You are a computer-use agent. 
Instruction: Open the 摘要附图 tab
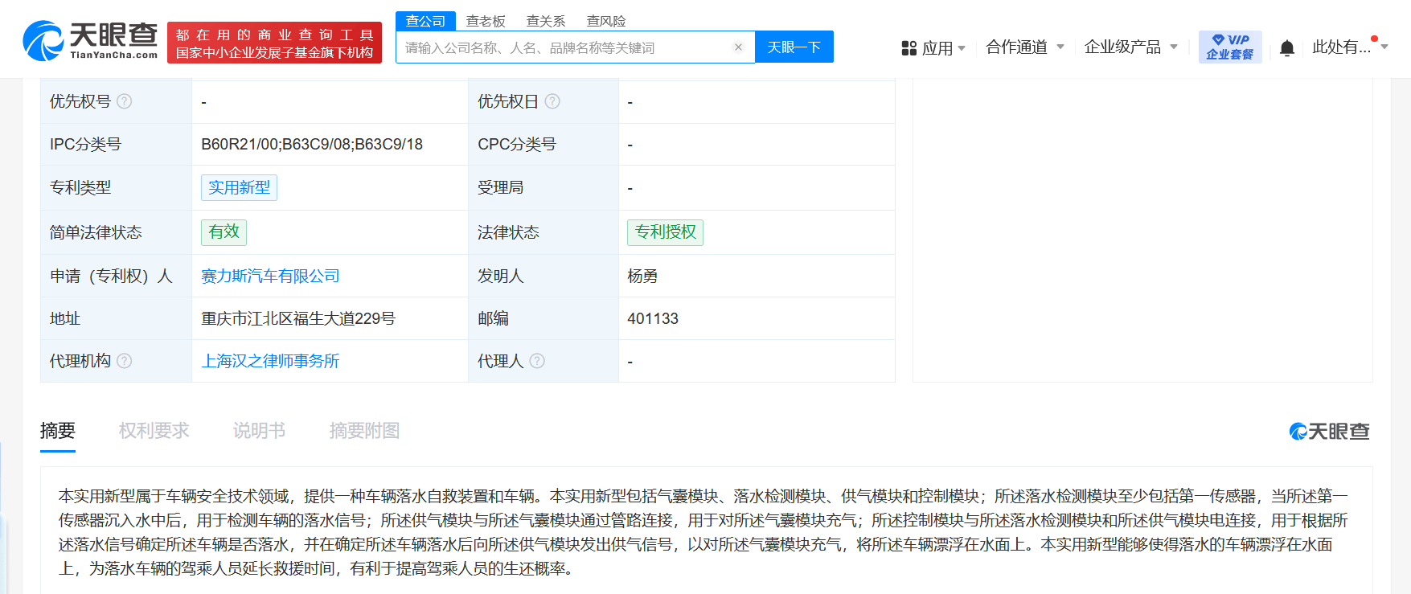pyautogui.click(x=364, y=431)
